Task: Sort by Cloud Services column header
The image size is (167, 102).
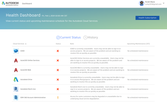Action: tap(20, 44)
